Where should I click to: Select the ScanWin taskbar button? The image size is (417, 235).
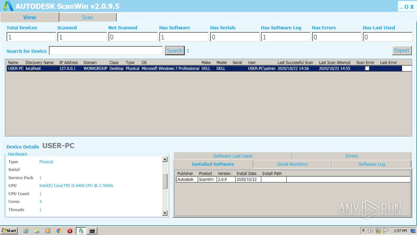click(x=81, y=231)
